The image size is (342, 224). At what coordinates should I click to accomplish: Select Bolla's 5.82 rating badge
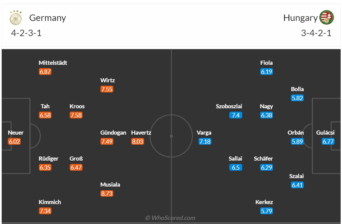click(x=297, y=98)
